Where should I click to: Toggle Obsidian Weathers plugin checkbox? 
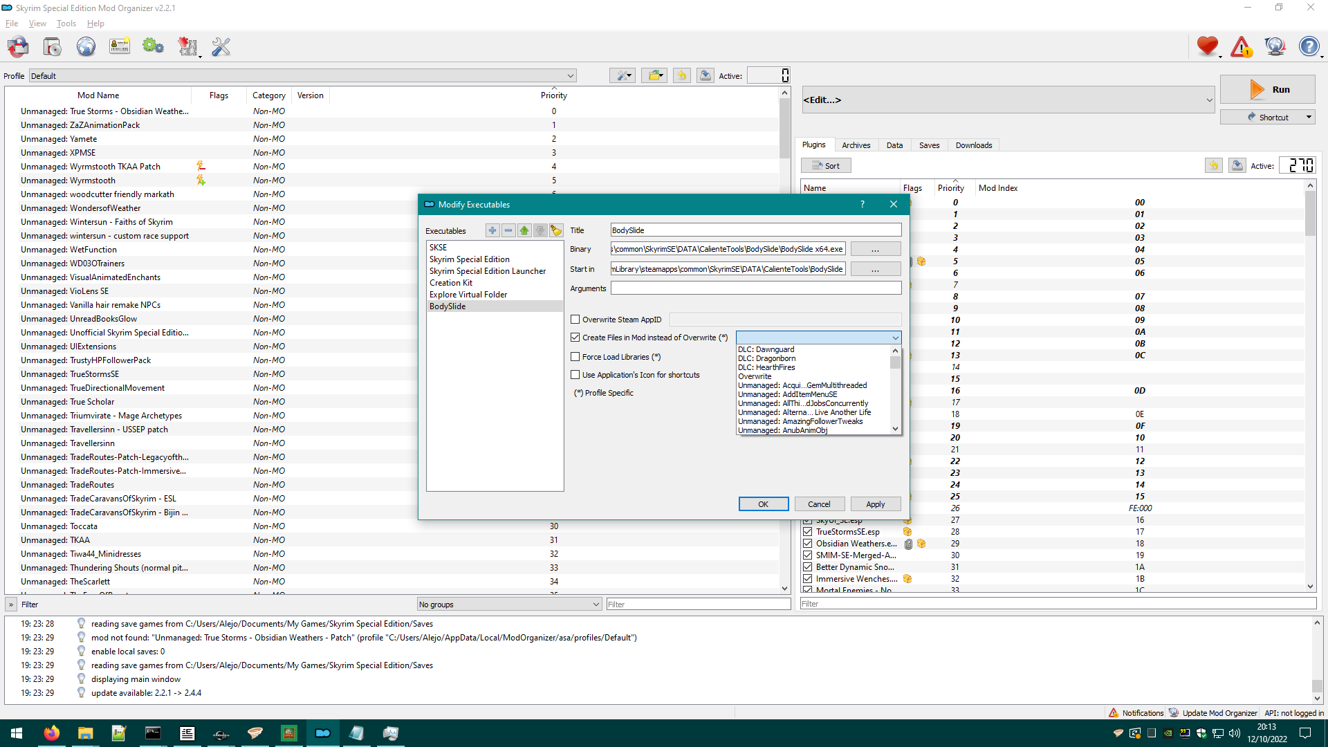pyautogui.click(x=807, y=544)
